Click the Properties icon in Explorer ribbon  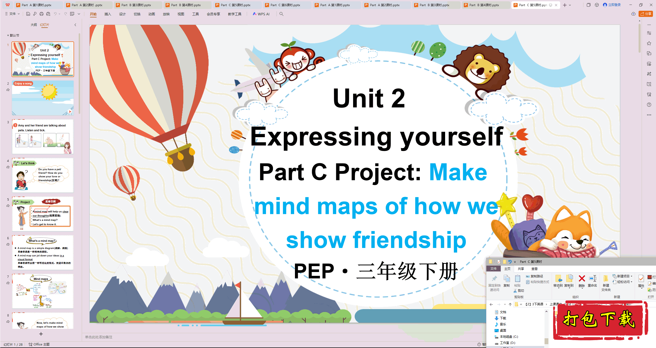point(641,279)
